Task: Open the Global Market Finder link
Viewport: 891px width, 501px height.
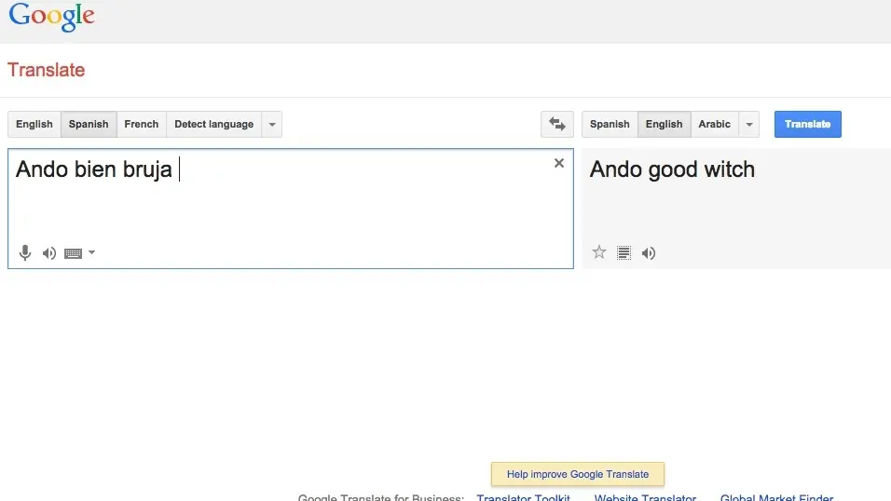Action: tap(776, 497)
